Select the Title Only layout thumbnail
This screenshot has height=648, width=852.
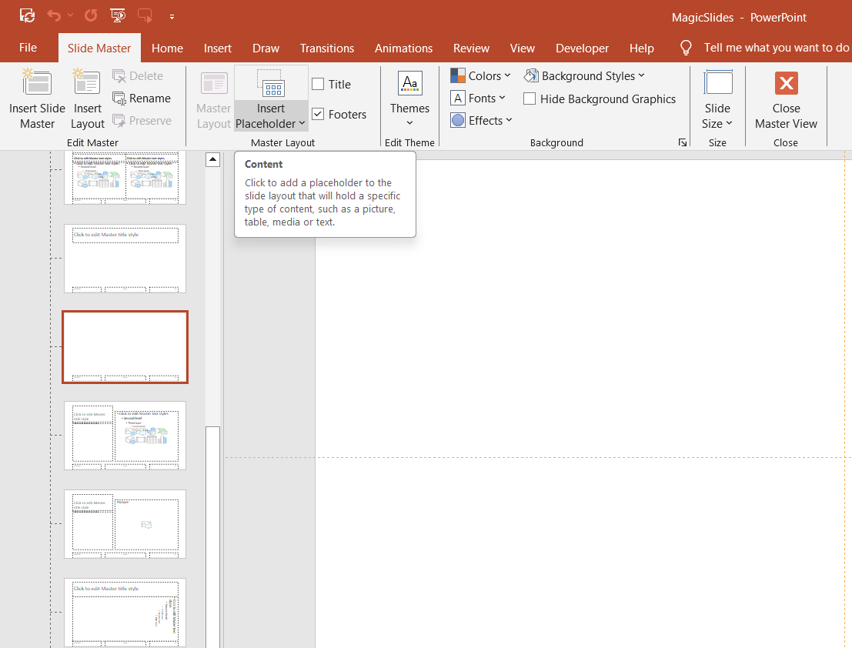(125, 259)
